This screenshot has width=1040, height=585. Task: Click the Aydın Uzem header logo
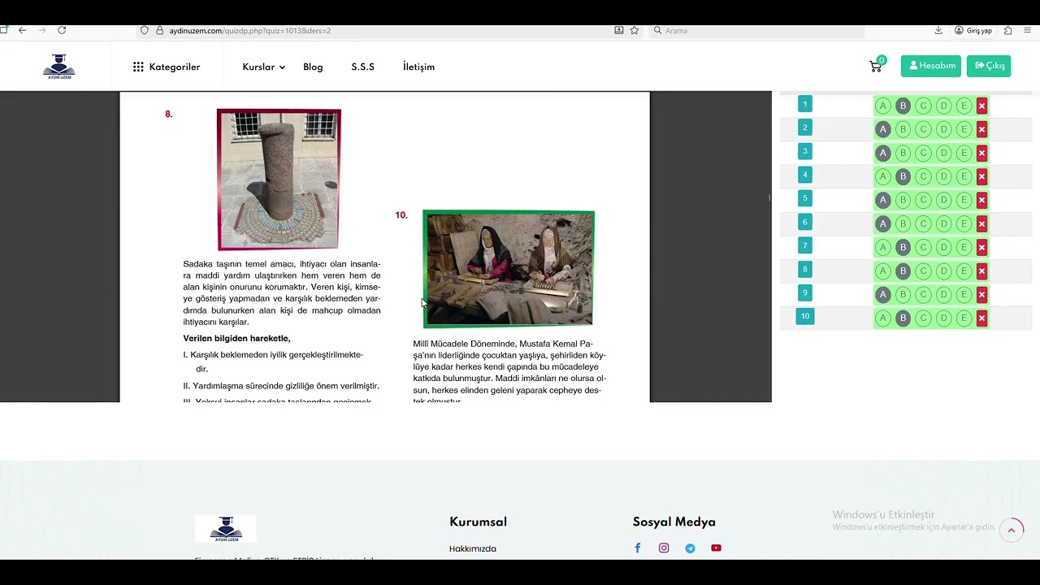[58, 67]
